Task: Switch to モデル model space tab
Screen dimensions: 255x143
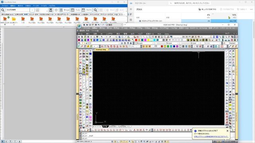Action: click(x=105, y=126)
